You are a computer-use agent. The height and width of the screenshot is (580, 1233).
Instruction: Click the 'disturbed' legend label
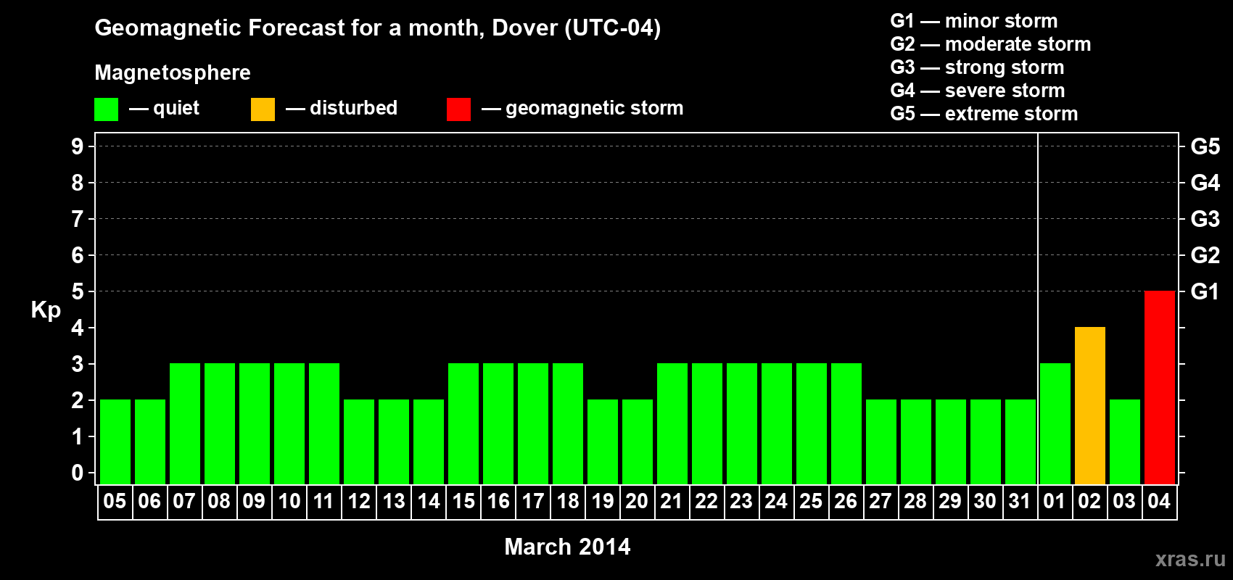pyautogui.click(x=353, y=108)
